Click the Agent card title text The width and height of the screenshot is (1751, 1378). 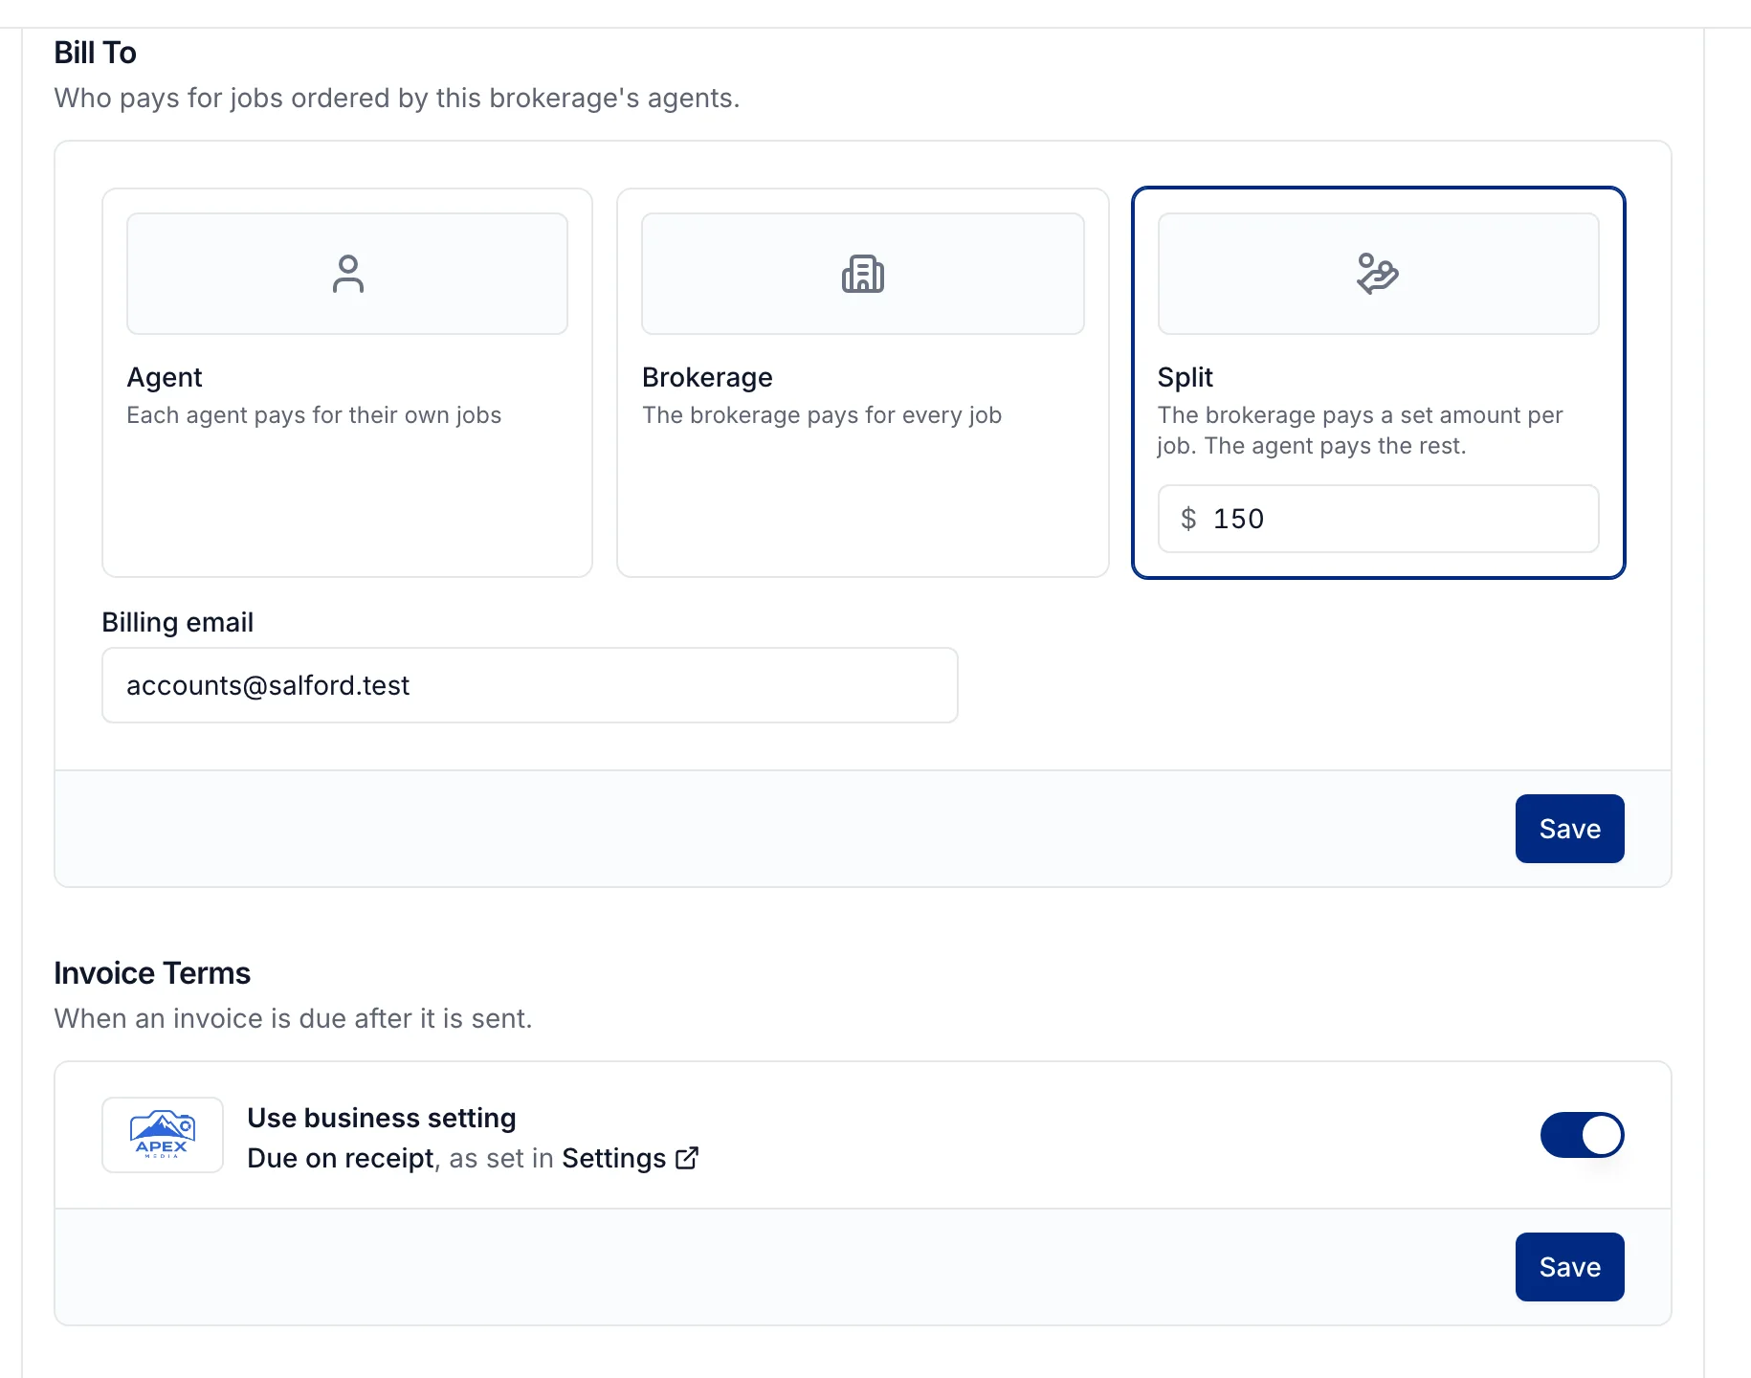[165, 377]
